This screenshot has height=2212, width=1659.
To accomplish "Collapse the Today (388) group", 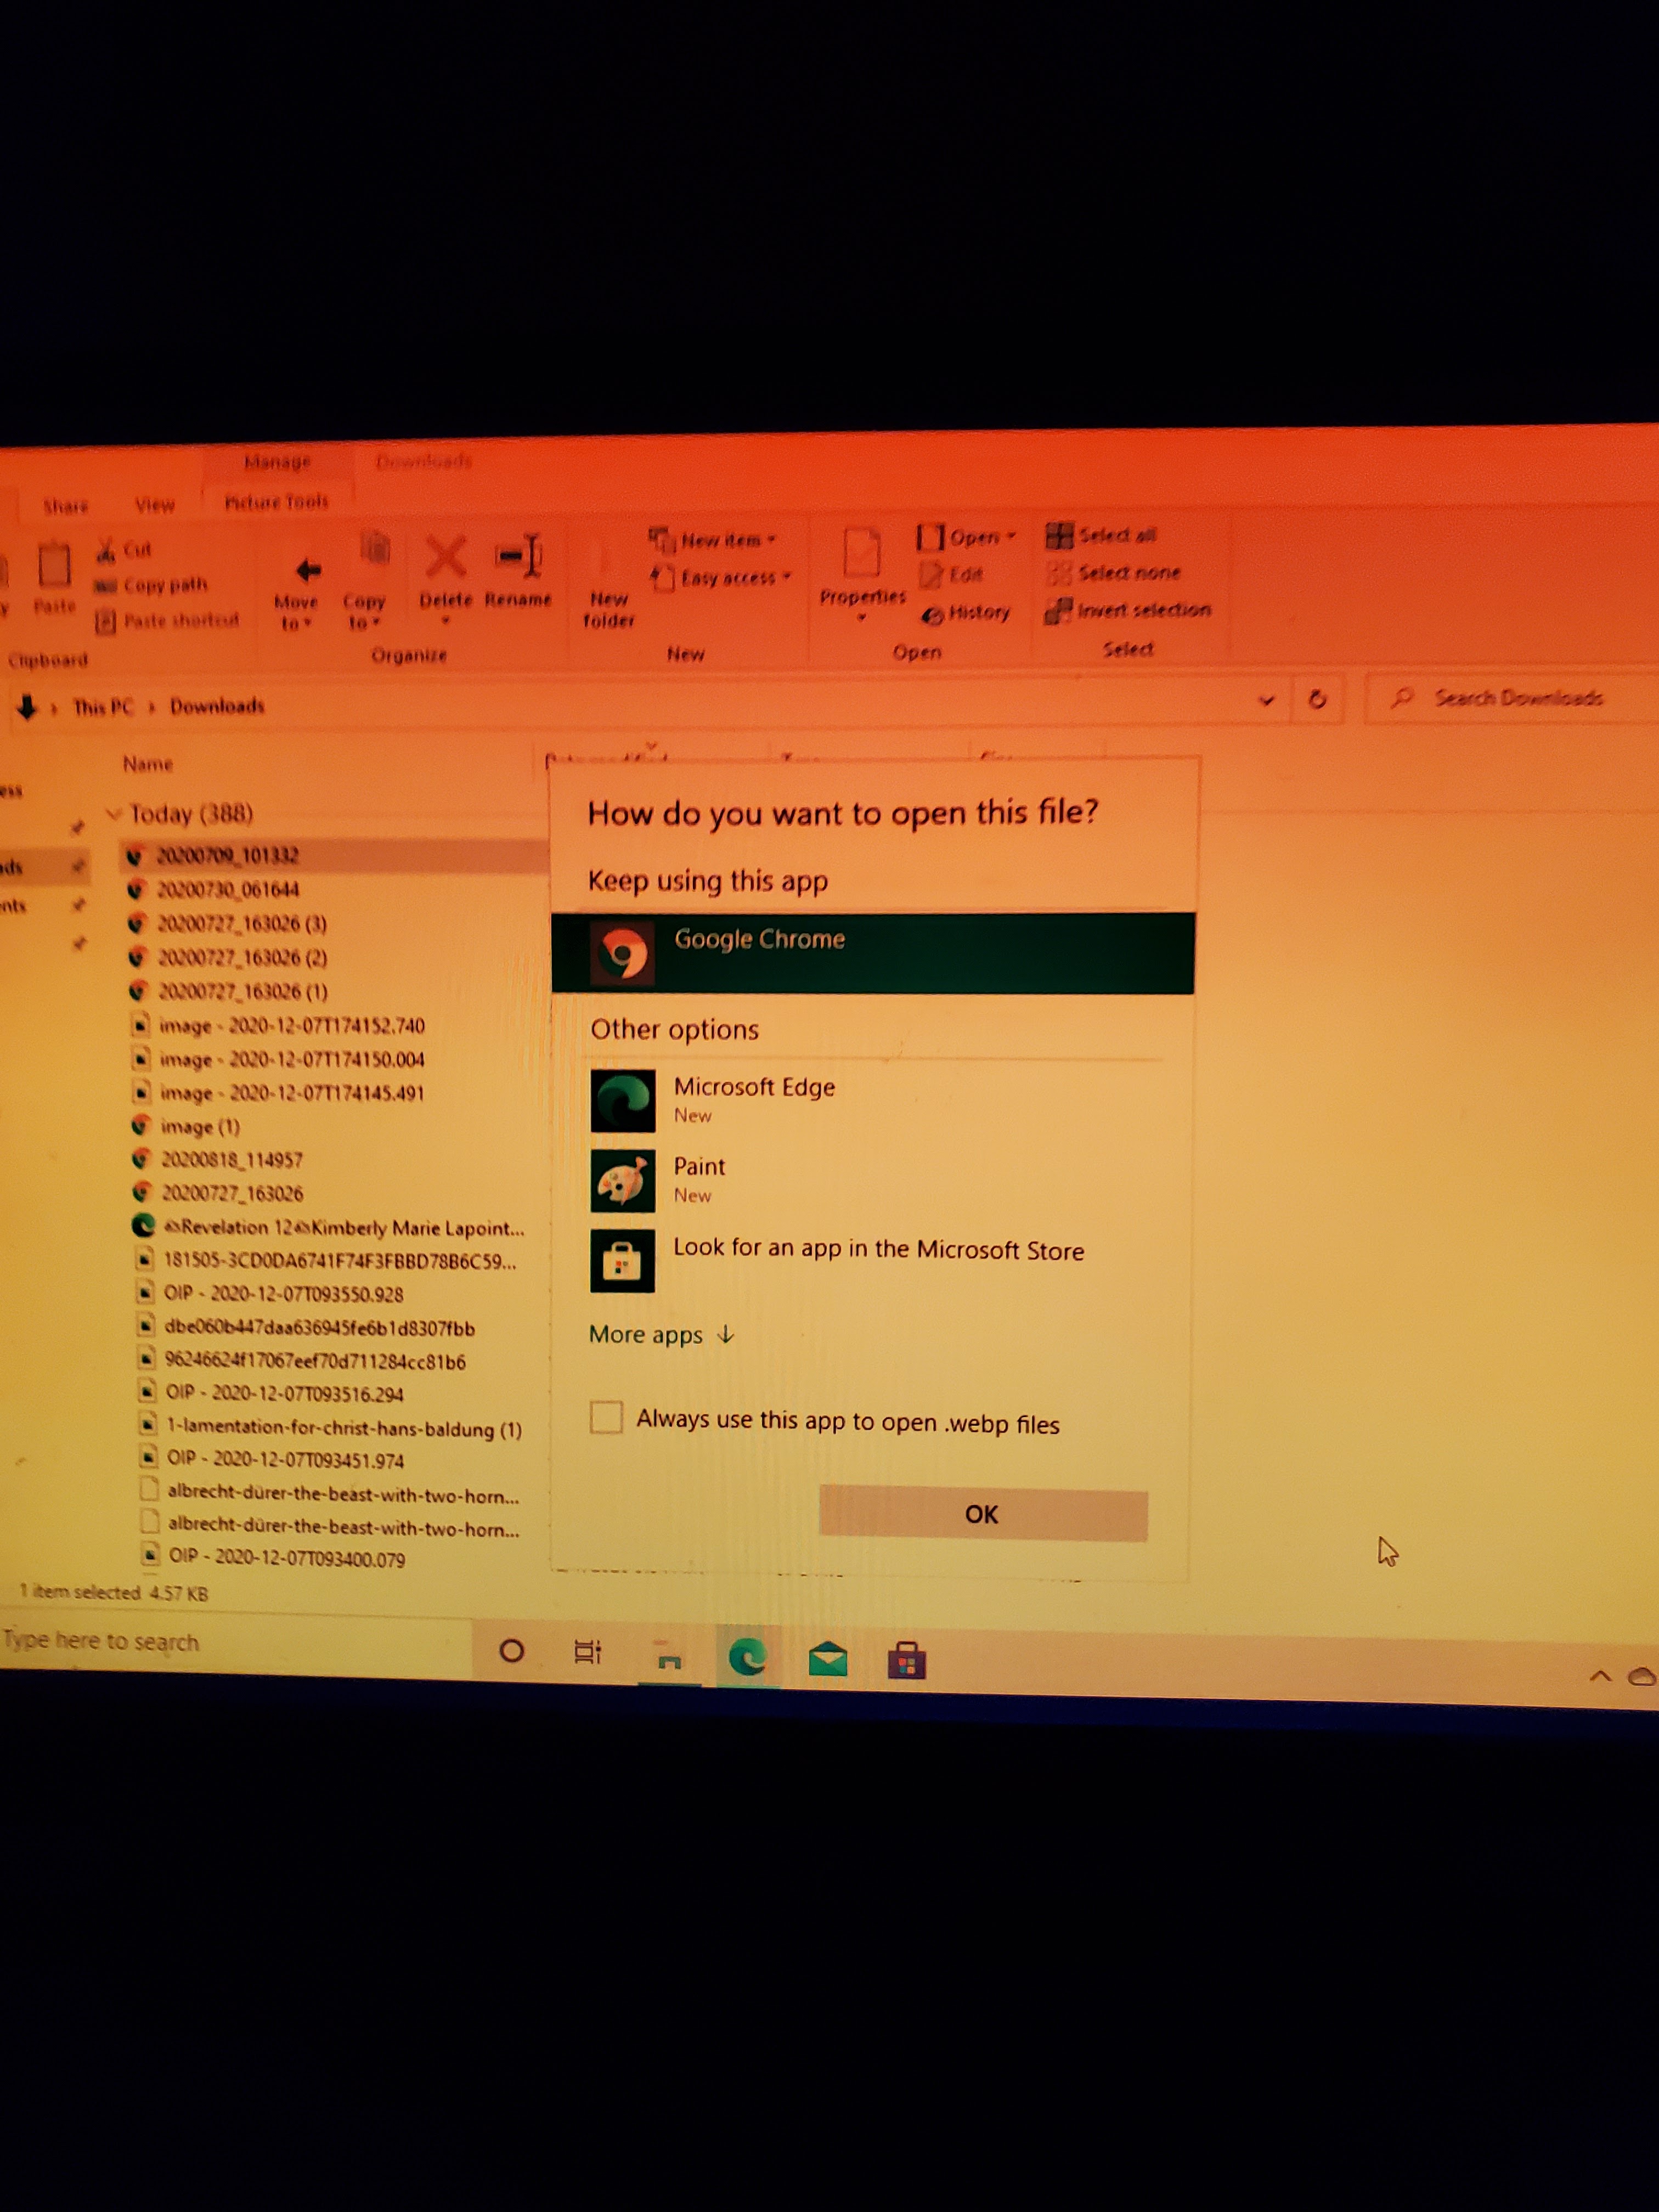I will [113, 813].
